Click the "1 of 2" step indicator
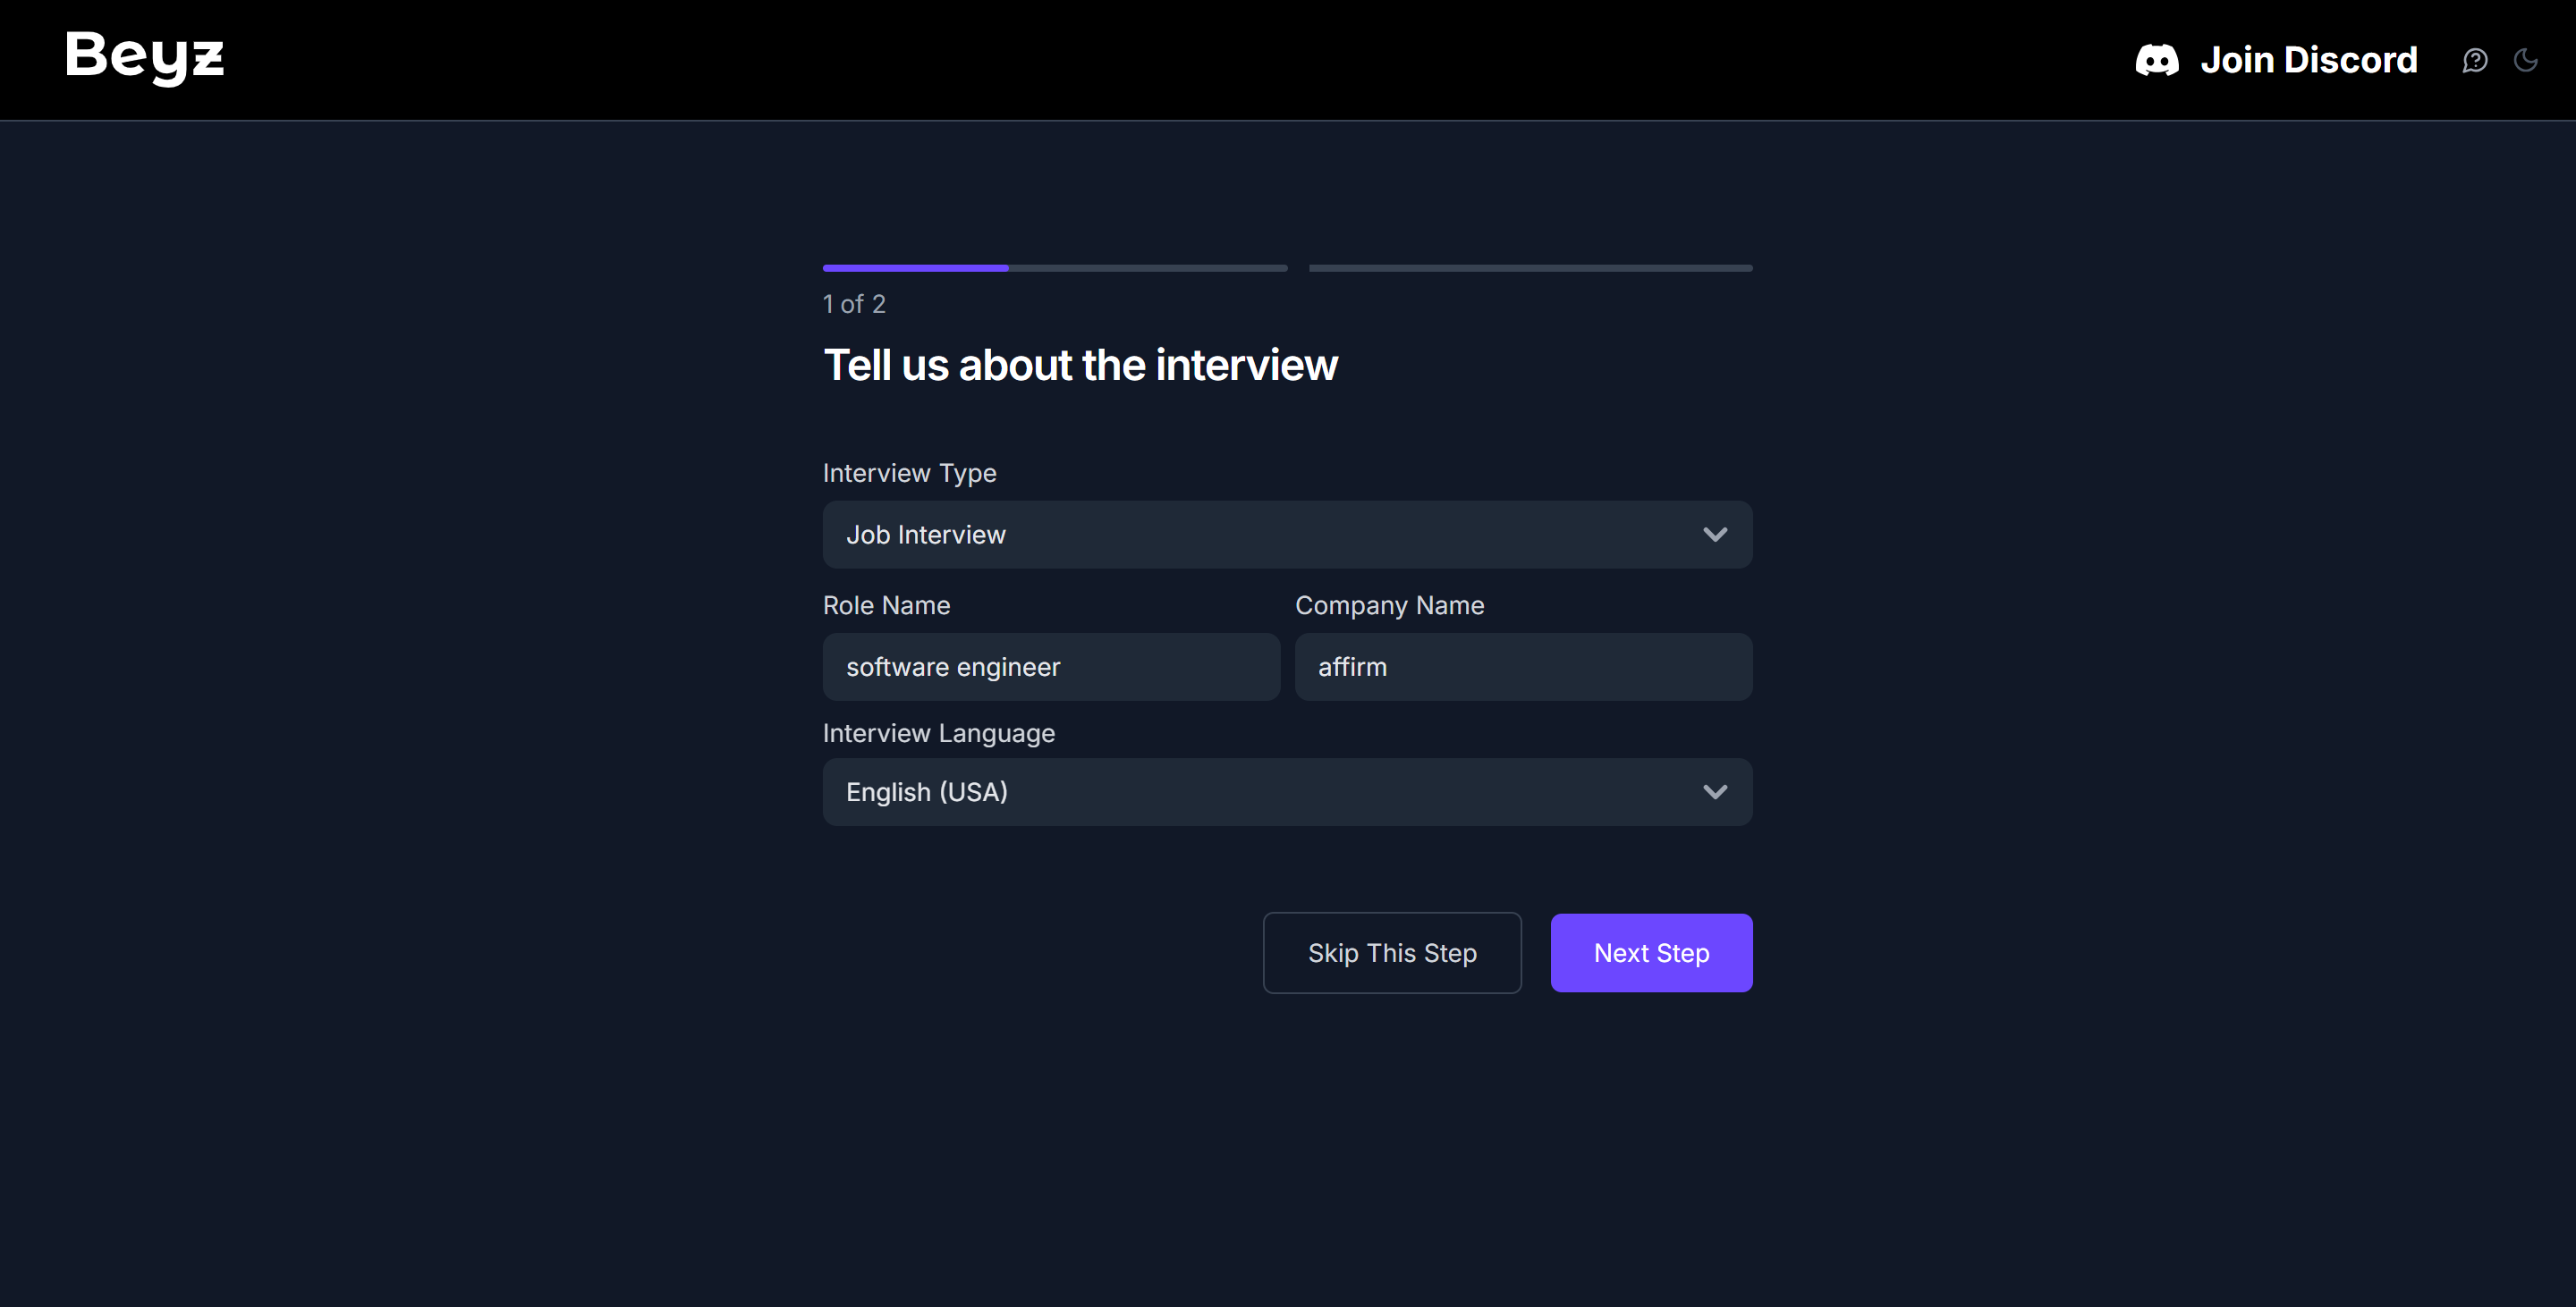The image size is (2576, 1307). 854,304
